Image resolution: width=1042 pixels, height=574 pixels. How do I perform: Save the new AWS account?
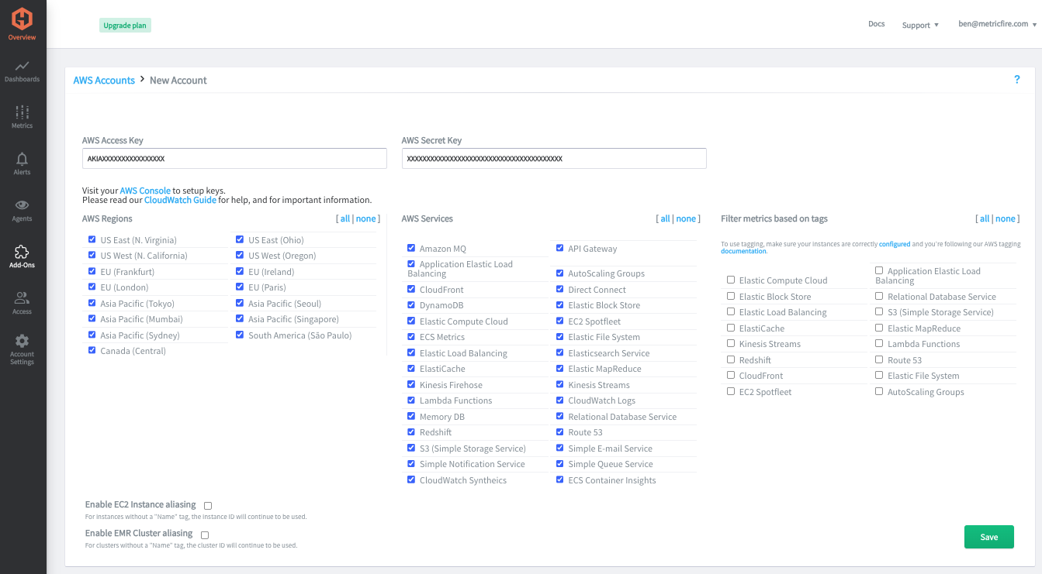(989, 537)
